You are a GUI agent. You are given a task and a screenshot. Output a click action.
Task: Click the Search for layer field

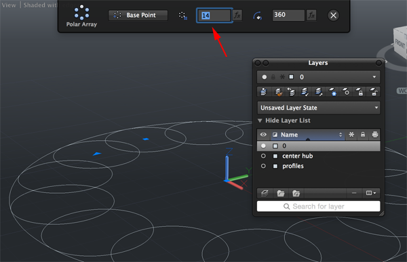point(319,206)
